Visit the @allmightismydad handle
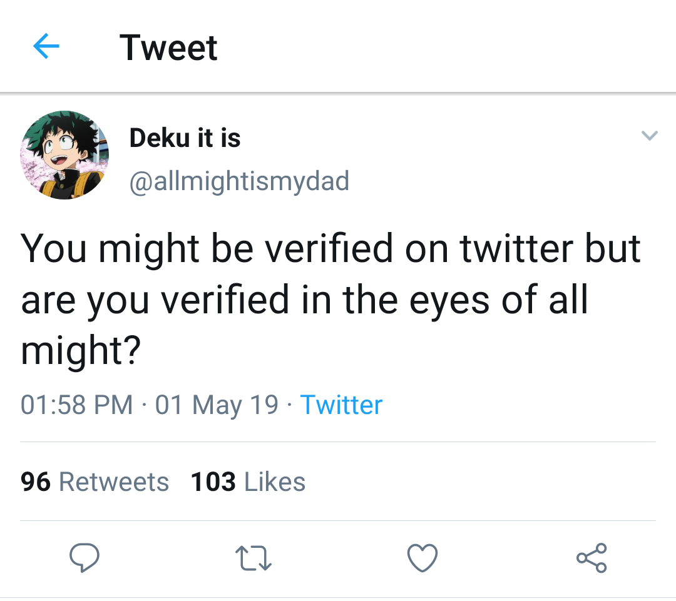The image size is (676, 601). click(x=239, y=181)
